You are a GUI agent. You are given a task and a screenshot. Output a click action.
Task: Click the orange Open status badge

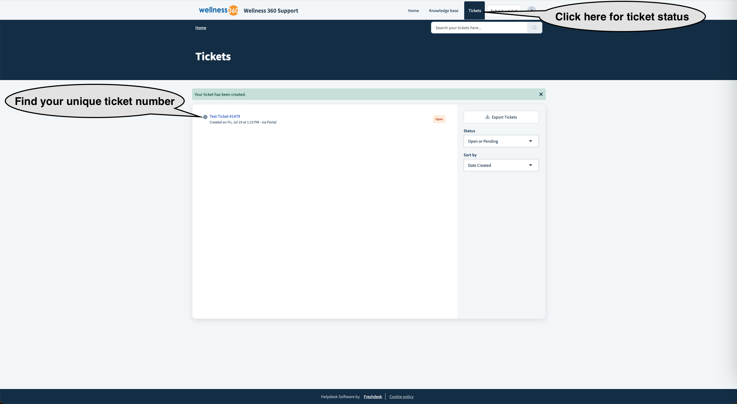[439, 119]
